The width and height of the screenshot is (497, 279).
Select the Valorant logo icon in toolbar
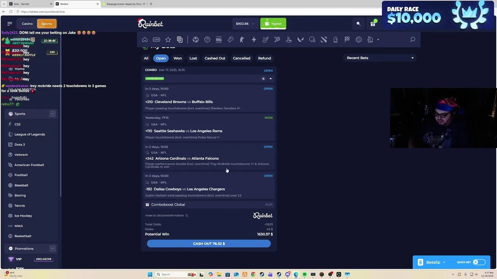tap(301, 40)
